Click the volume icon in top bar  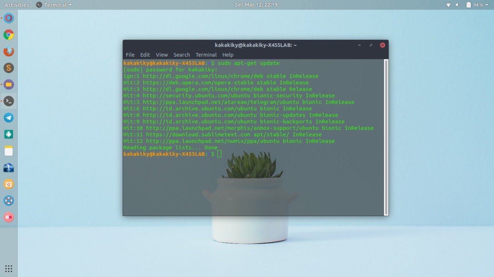(458, 5)
